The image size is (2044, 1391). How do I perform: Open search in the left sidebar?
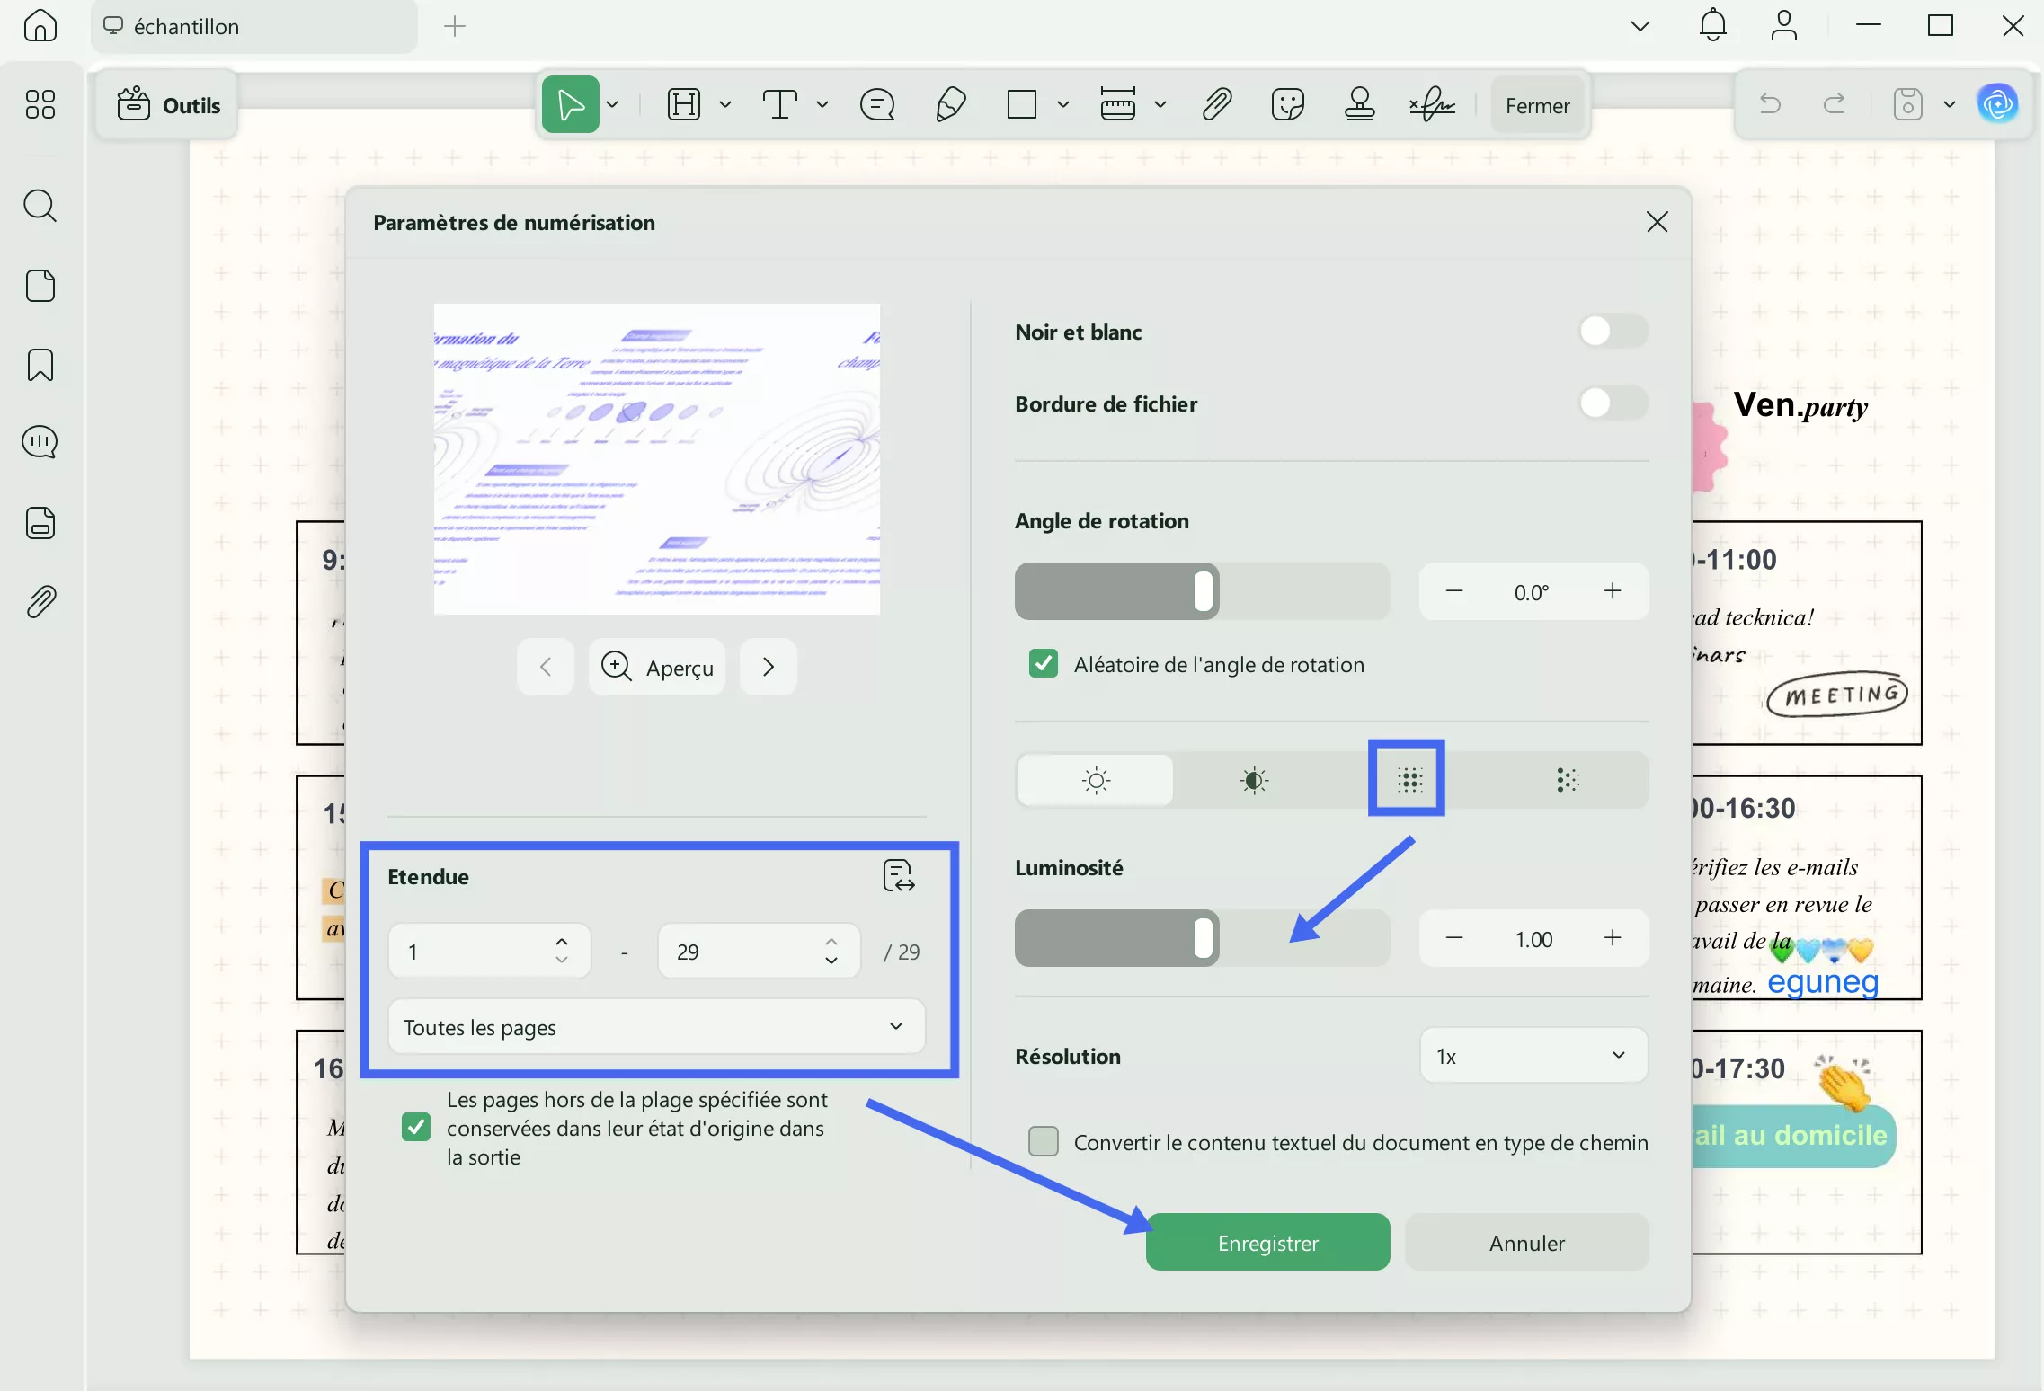40,207
